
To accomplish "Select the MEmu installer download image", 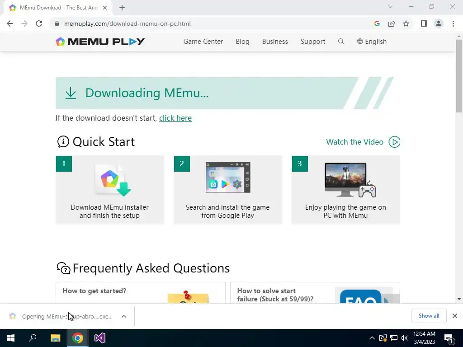I will (x=113, y=180).
